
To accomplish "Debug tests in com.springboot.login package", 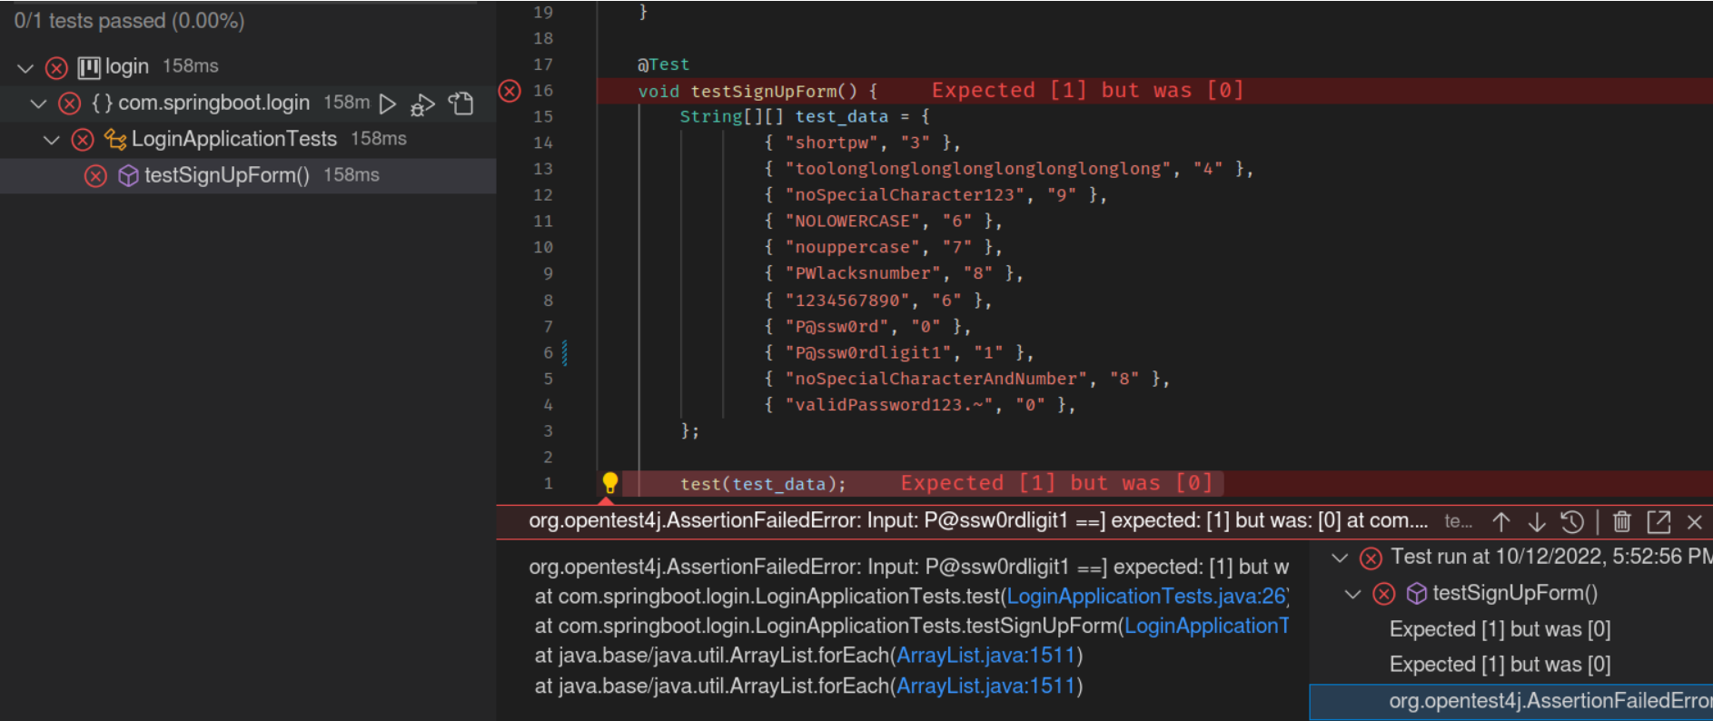I will point(422,104).
